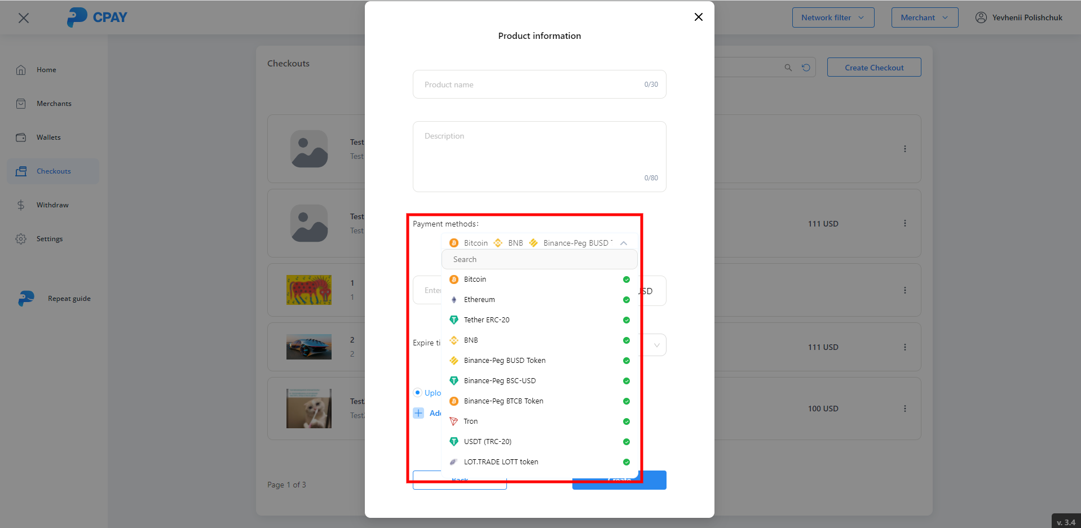Click the sidebar collapse X icon
Image resolution: width=1081 pixels, height=528 pixels.
pyautogui.click(x=24, y=18)
